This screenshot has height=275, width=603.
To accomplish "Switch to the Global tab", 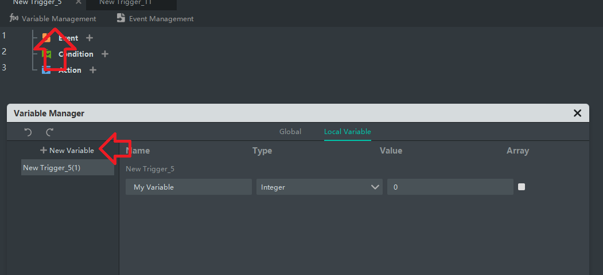I will click(x=290, y=132).
